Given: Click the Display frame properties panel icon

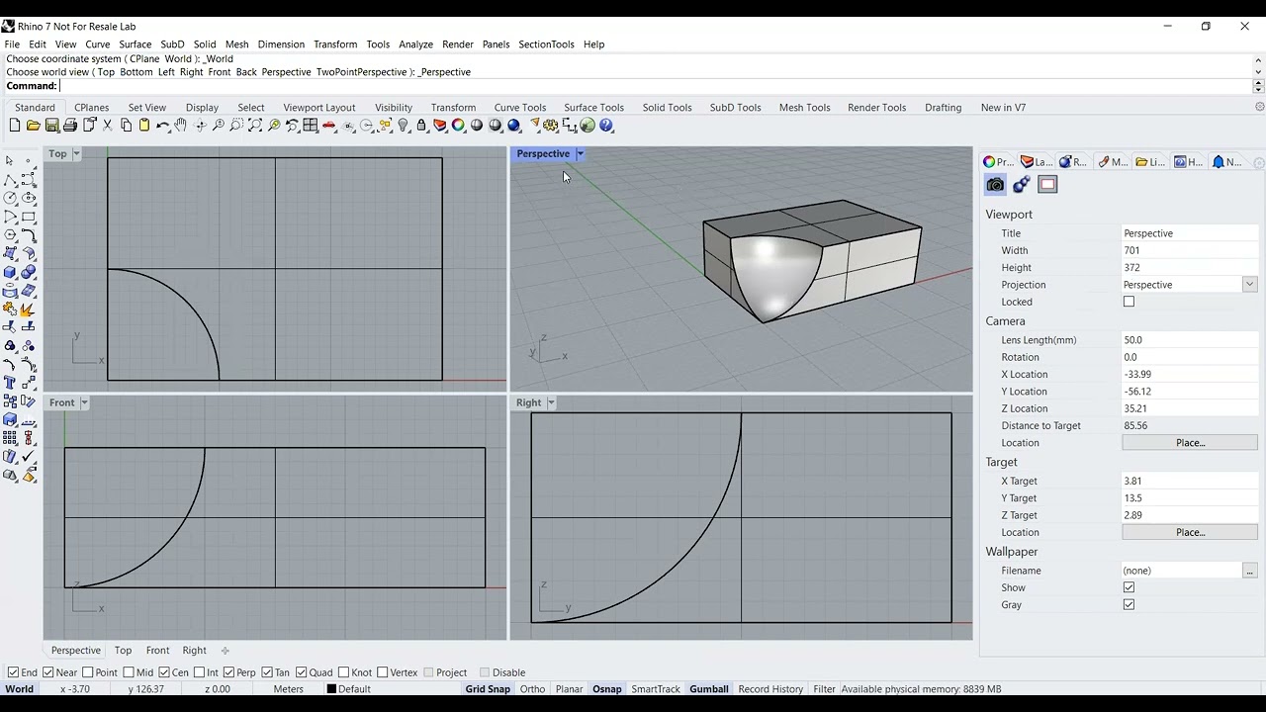Looking at the screenshot, I should tap(1047, 185).
